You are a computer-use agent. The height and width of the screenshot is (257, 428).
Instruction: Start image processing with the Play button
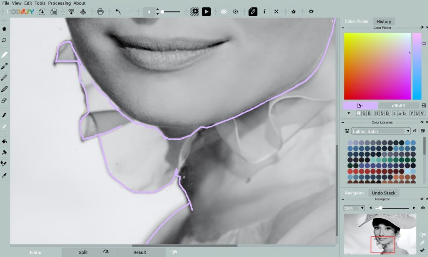click(x=206, y=11)
